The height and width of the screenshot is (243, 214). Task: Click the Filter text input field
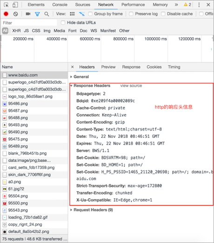pos(29,23)
